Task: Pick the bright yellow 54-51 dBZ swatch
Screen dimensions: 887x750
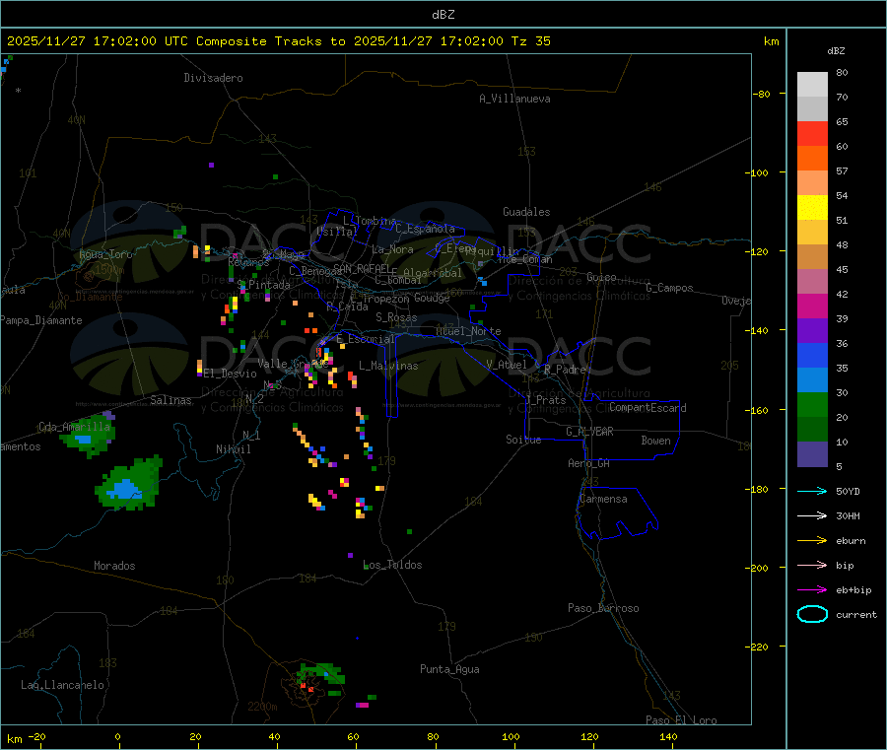Action: click(812, 208)
